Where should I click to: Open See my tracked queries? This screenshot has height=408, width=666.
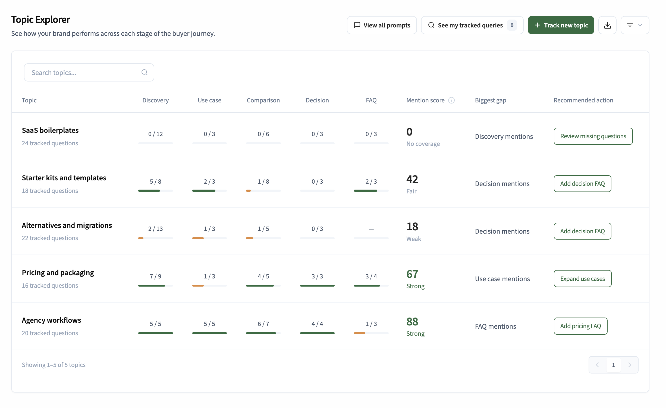pyautogui.click(x=472, y=25)
